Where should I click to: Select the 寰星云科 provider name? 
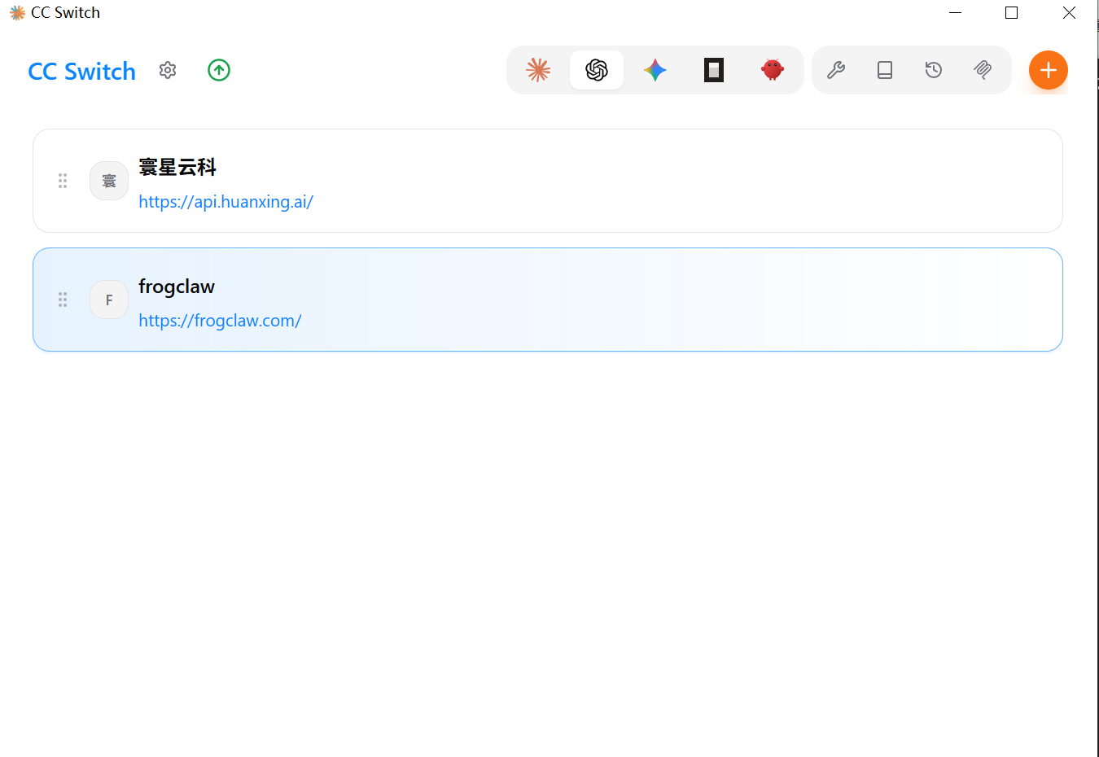(177, 168)
